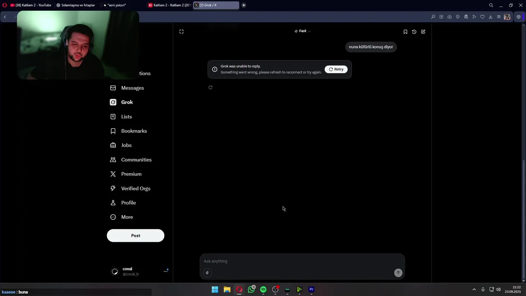Click the send/flow arrow toolbar icon
526x296 pixels.
(474, 17)
